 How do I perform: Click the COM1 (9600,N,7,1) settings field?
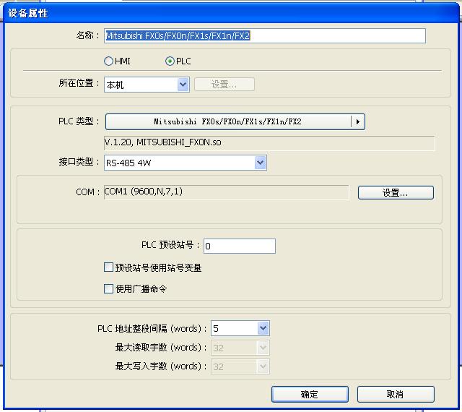(x=226, y=192)
